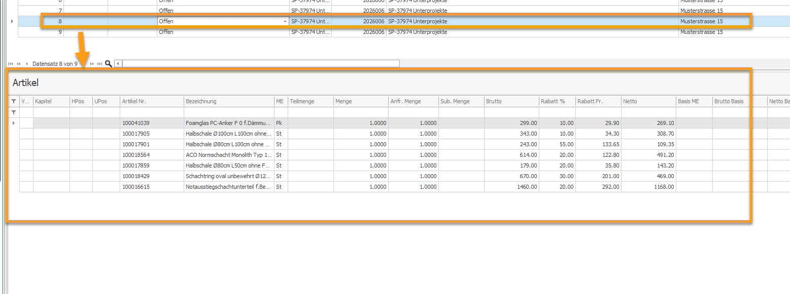Go to last record in navigator
Image resolution: width=790 pixels, height=294 pixels.
[x=100, y=64]
